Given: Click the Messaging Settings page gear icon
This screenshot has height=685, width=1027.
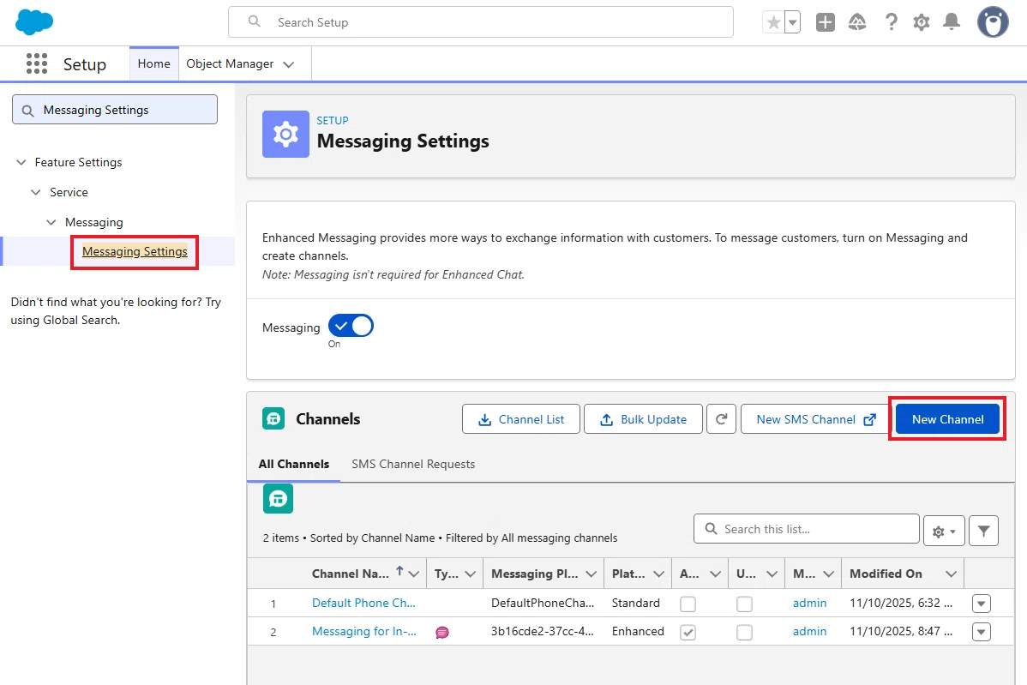Looking at the screenshot, I should click(285, 135).
